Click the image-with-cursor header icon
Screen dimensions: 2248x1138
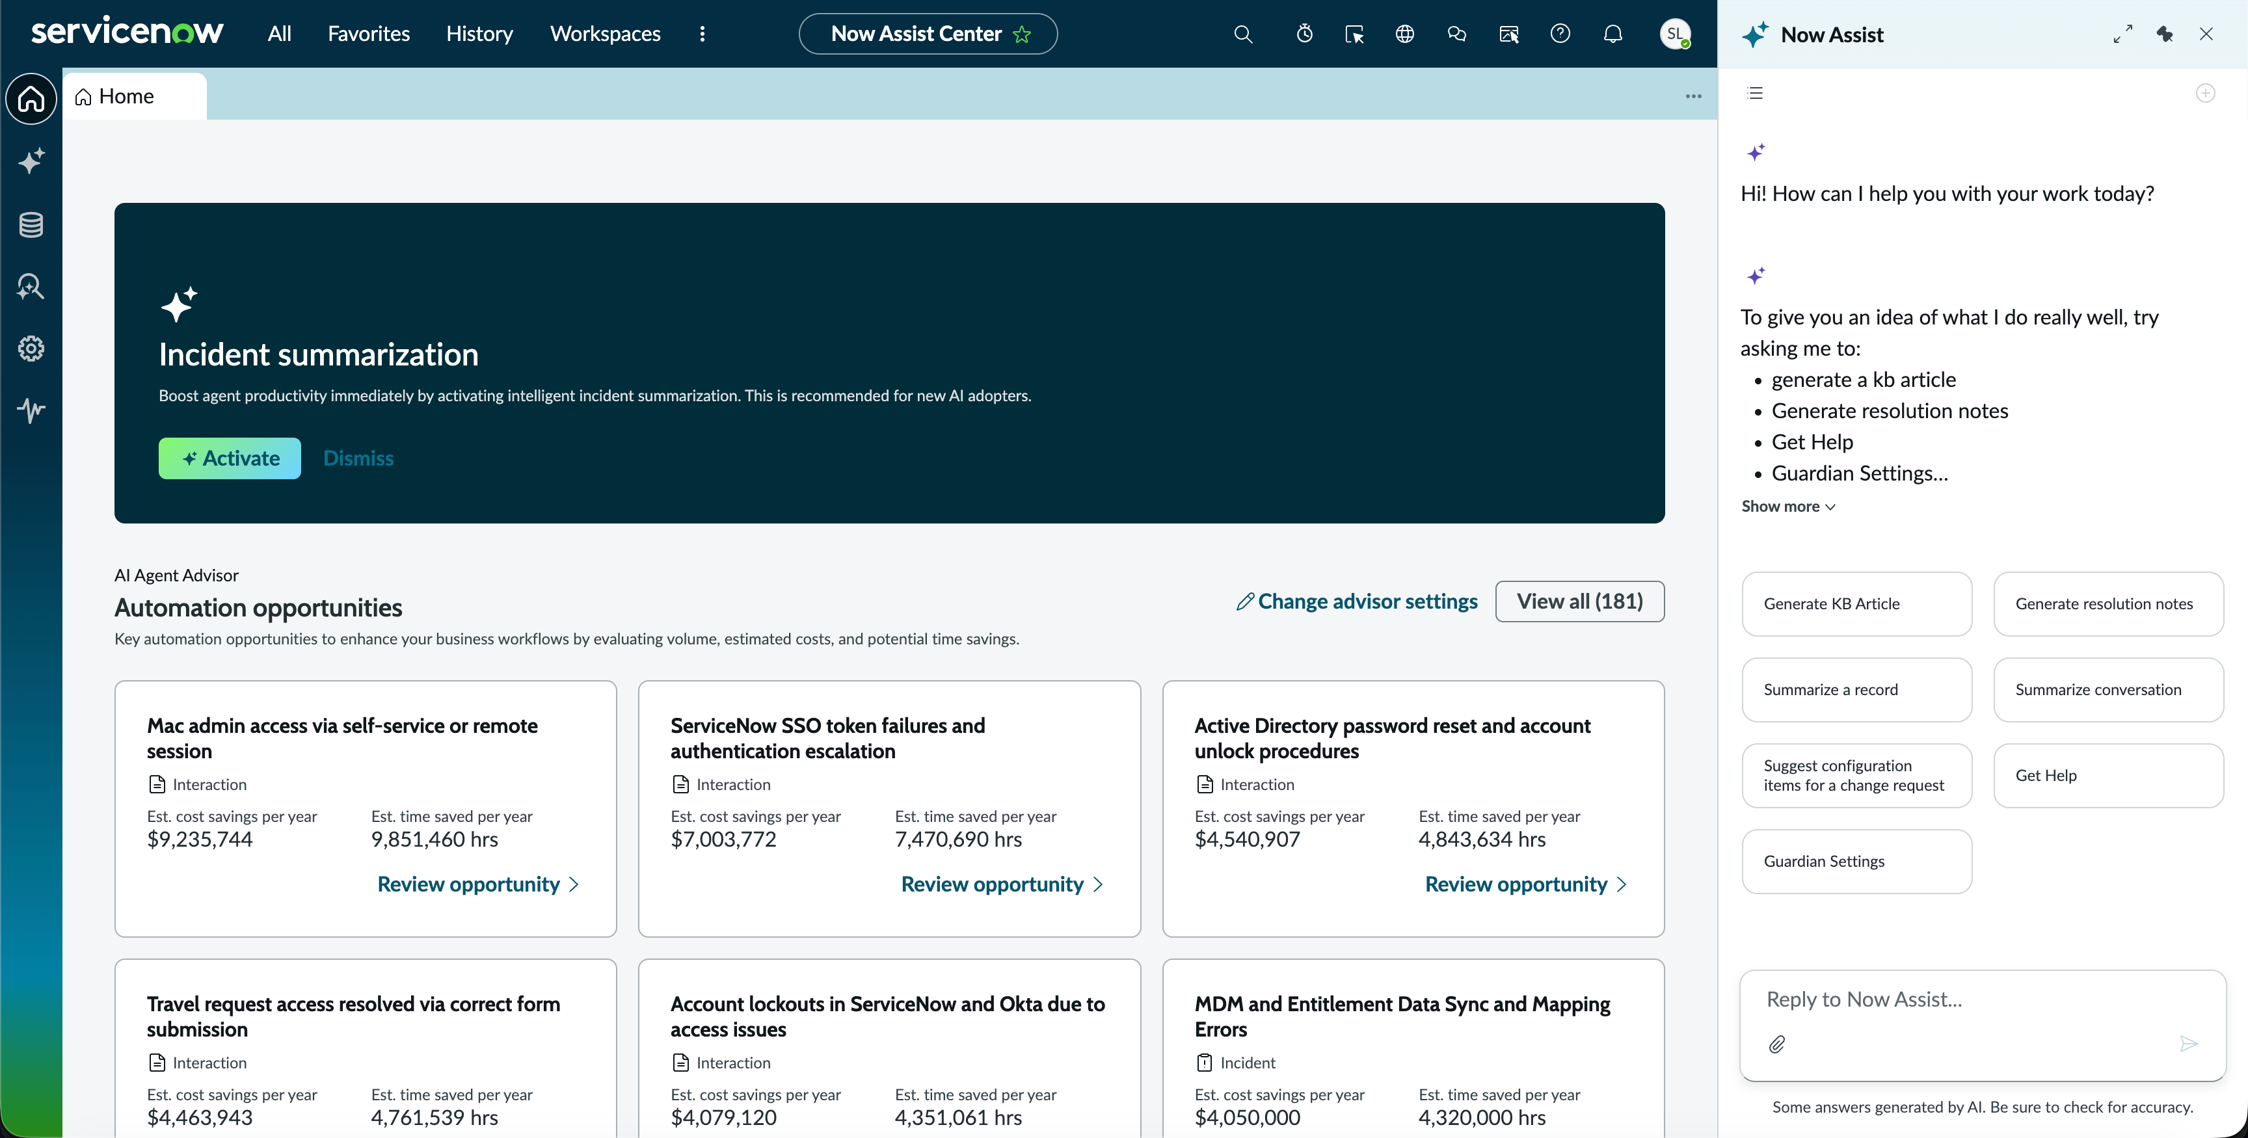coord(1509,34)
